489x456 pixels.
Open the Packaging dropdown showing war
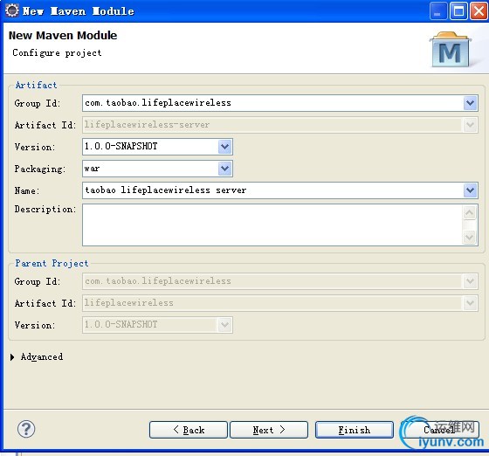[225, 169]
